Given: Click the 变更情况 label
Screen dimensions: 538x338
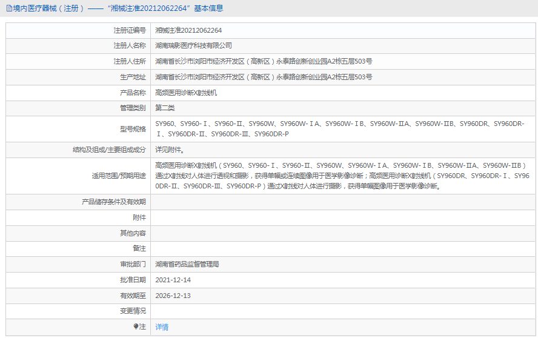Looking at the screenshot, I should click(133, 311).
